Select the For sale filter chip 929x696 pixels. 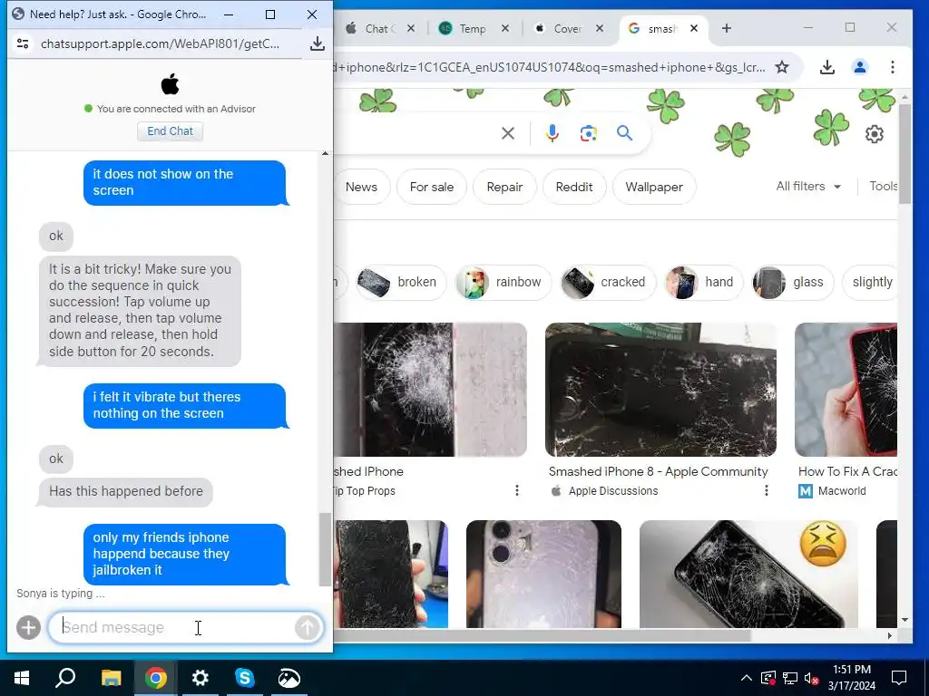(431, 187)
